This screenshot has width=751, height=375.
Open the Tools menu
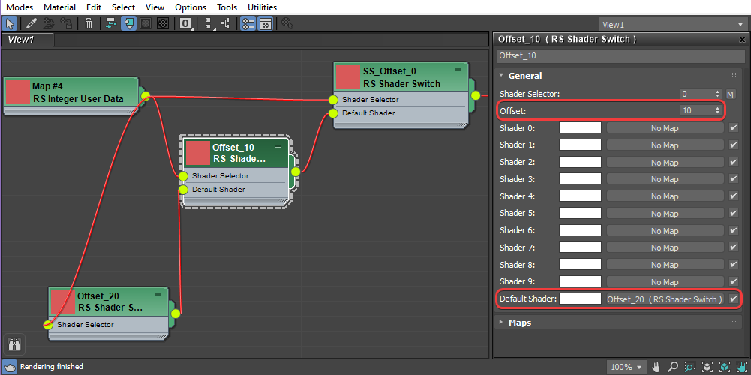coord(227,7)
